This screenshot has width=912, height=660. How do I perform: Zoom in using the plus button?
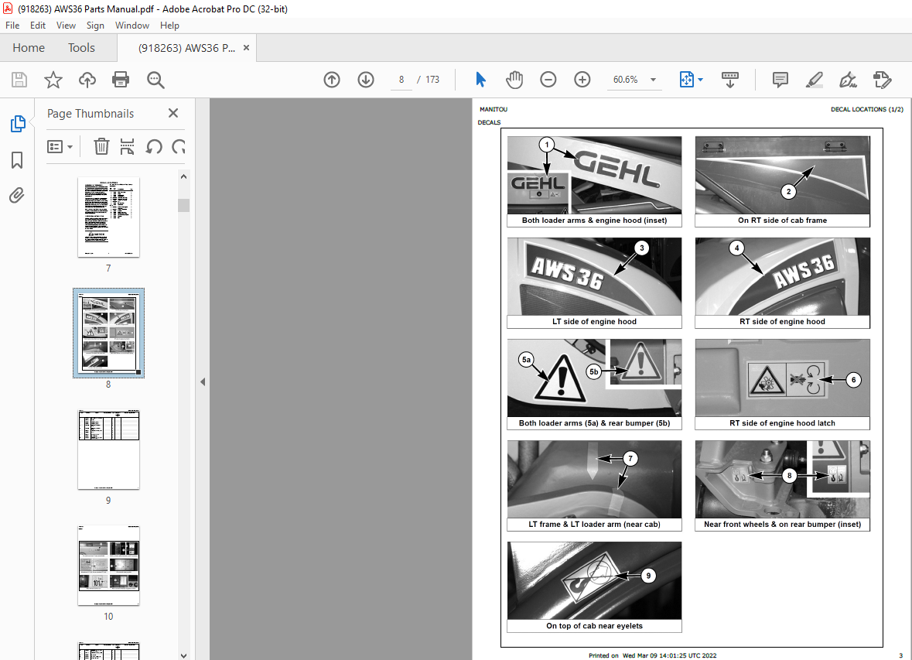coord(582,80)
